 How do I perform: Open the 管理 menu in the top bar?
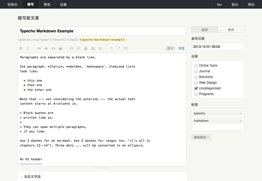pyautogui.click(x=47, y=4)
